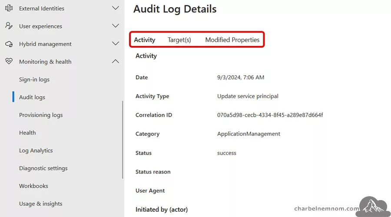Viewport: 391px width, 217px height.
Task: Select Audit logs in sidebar
Action: [x=32, y=97]
